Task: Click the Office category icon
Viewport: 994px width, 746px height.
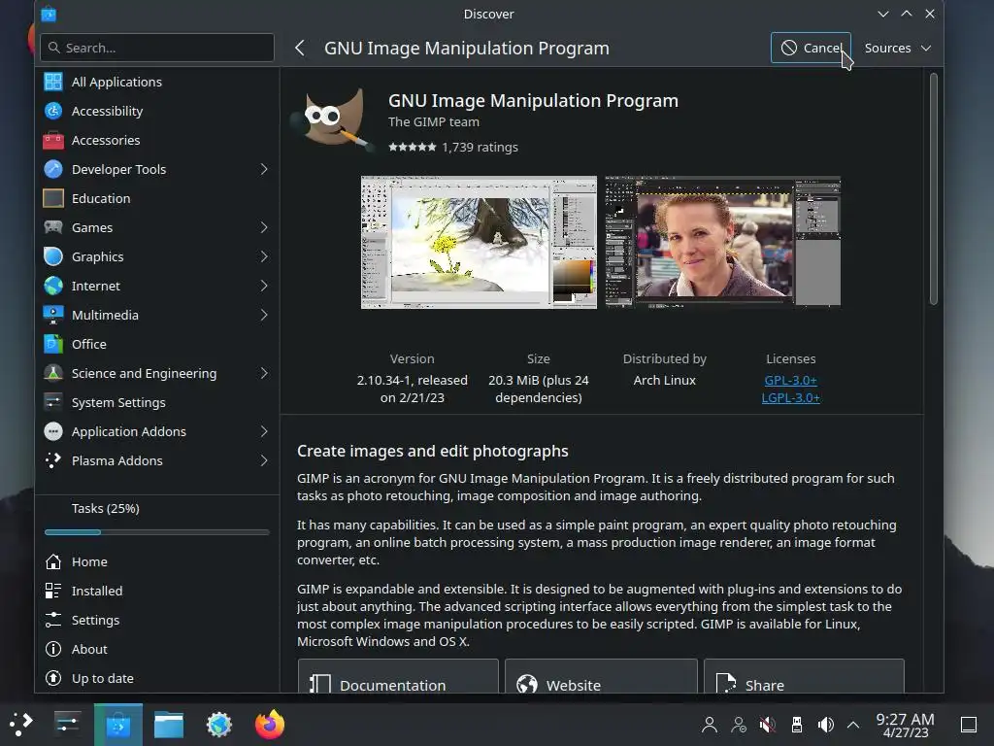Action: click(x=53, y=345)
